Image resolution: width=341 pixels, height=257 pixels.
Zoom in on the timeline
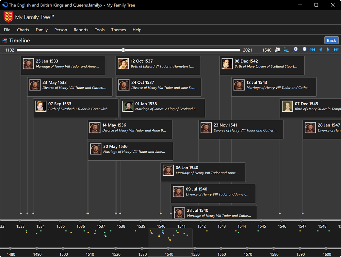click(x=295, y=50)
